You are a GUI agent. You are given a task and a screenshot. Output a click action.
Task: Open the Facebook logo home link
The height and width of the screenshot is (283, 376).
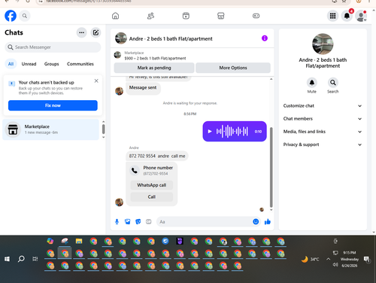(x=11, y=16)
